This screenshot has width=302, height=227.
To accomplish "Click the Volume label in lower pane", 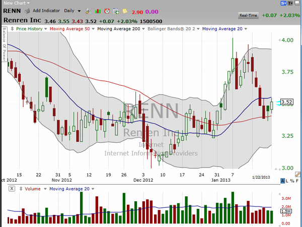I will 33,189.
